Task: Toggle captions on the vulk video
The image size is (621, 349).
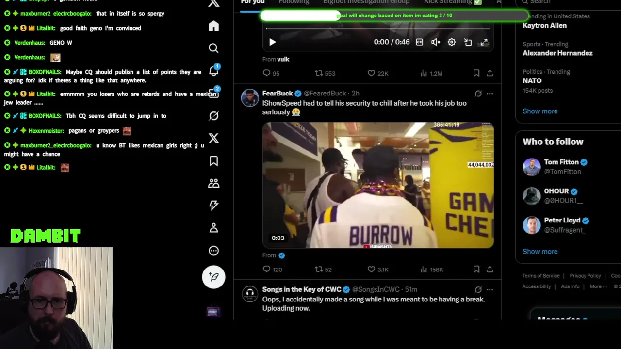Action: (x=419, y=42)
